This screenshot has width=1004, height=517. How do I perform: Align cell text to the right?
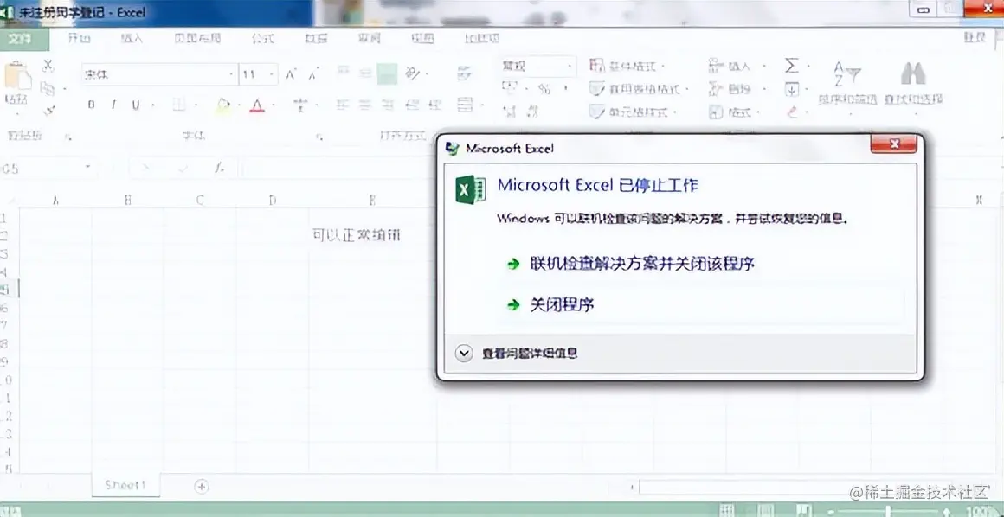pyautogui.click(x=388, y=105)
